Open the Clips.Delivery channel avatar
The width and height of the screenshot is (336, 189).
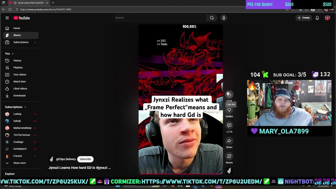(51, 159)
